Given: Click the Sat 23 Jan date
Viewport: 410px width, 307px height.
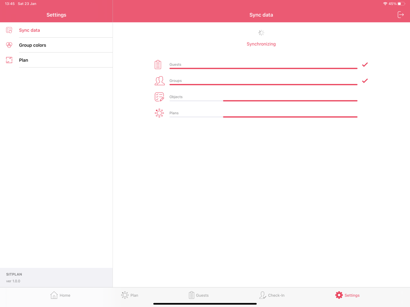Looking at the screenshot, I should 27,4.
